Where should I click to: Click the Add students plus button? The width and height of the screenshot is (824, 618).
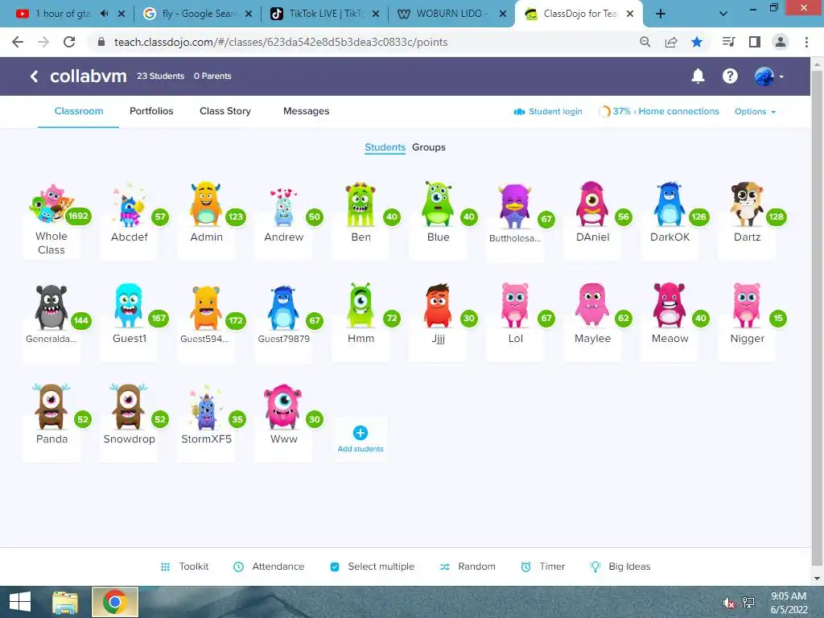pos(360,433)
